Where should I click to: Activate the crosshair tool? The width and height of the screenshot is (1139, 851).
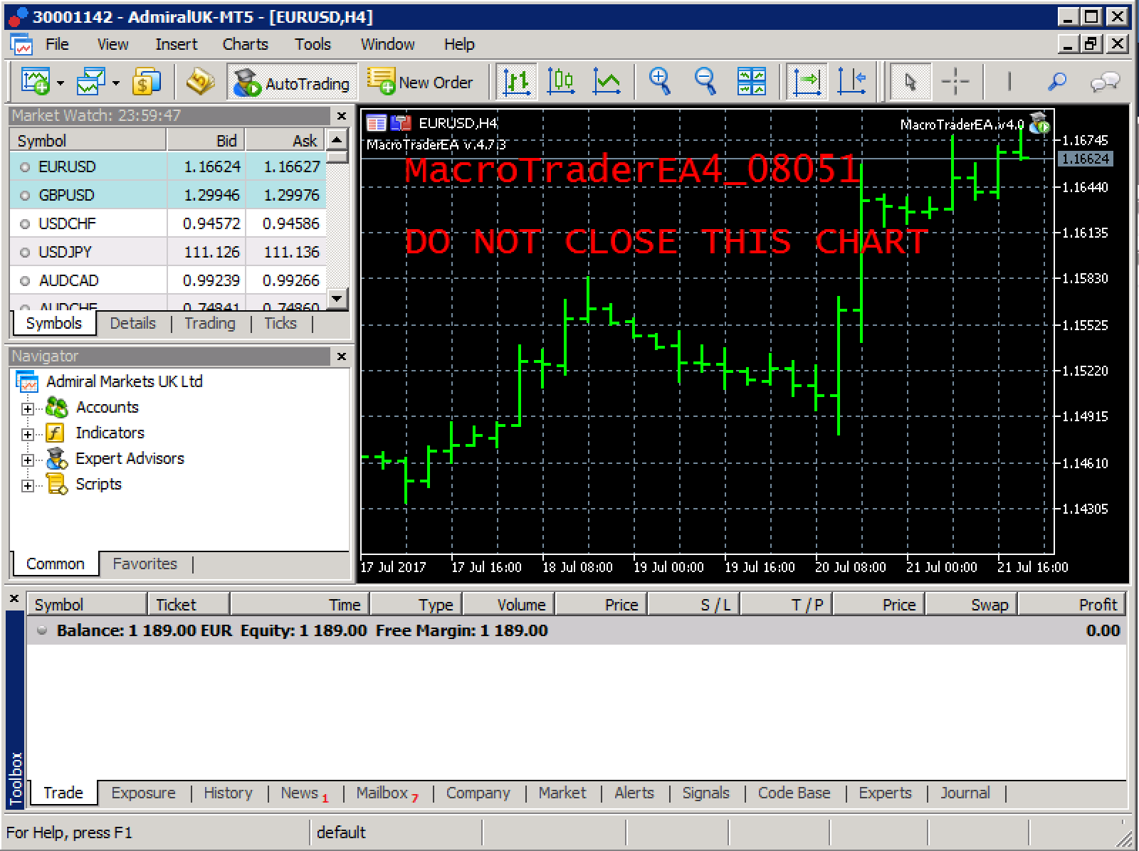click(955, 83)
